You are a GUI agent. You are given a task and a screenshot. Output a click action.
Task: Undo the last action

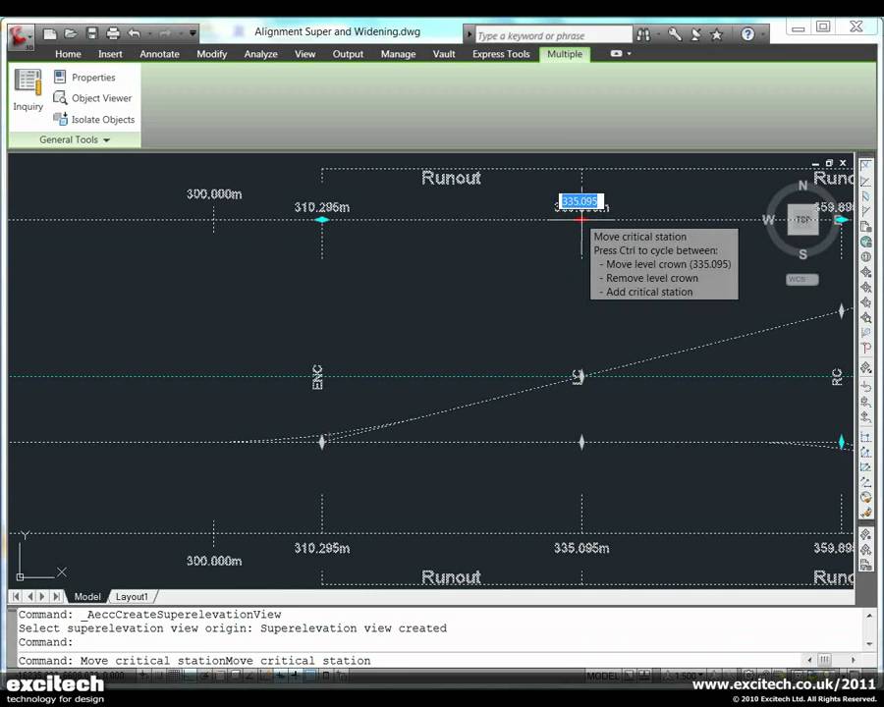135,33
